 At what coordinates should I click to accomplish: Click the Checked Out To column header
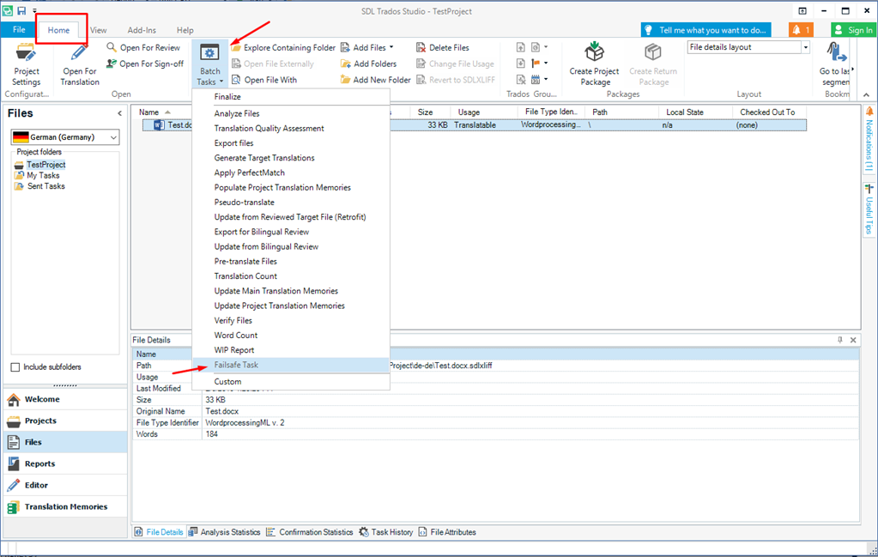767,112
